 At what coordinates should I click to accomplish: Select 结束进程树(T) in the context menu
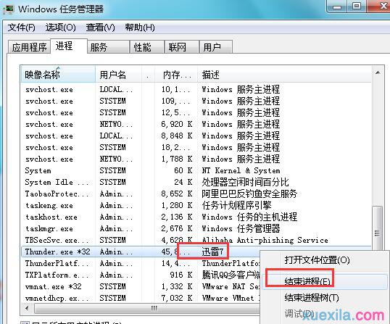(x=312, y=298)
